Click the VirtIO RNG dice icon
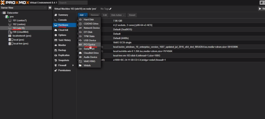The width and height of the screenshot is (265, 119). tap(80, 61)
